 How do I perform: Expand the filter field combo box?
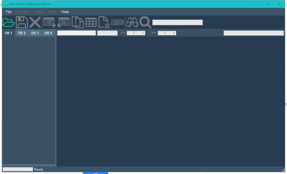[x=94, y=33]
